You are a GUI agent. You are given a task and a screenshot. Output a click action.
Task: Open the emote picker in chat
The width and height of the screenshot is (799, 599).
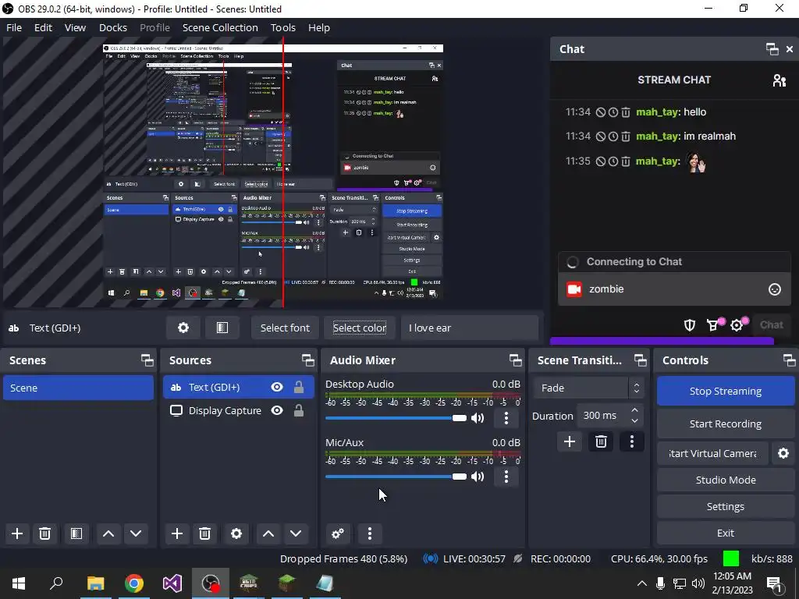pos(775,289)
